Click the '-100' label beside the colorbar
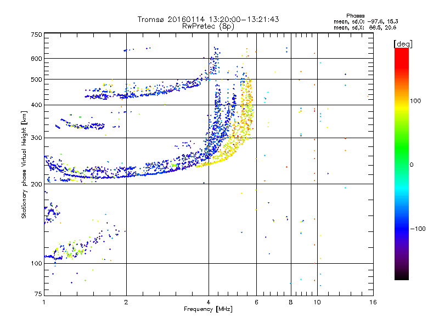 [418, 229]
